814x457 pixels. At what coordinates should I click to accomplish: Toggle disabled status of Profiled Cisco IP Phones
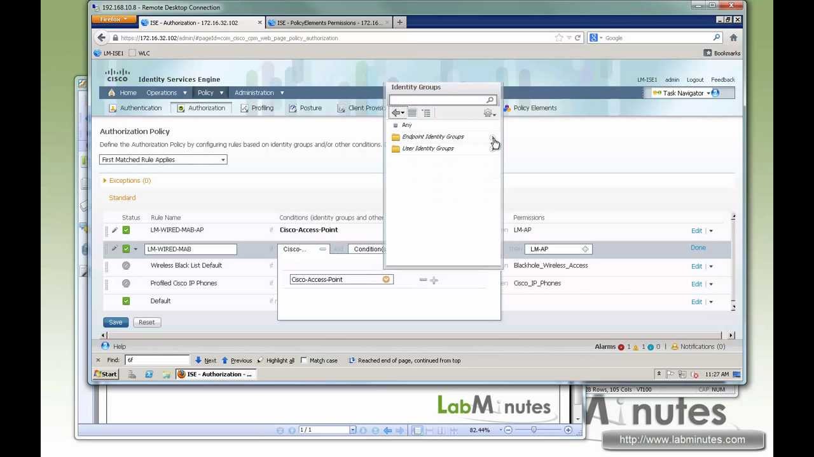(x=126, y=283)
